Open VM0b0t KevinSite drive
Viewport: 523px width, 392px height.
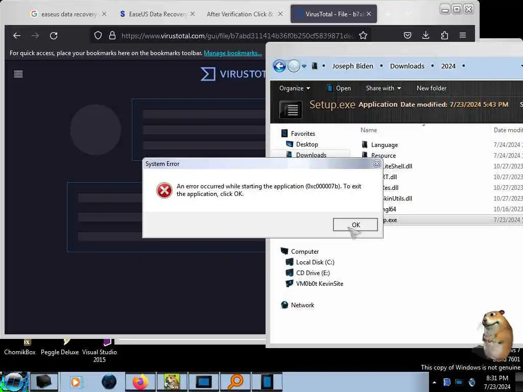point(319,283)
